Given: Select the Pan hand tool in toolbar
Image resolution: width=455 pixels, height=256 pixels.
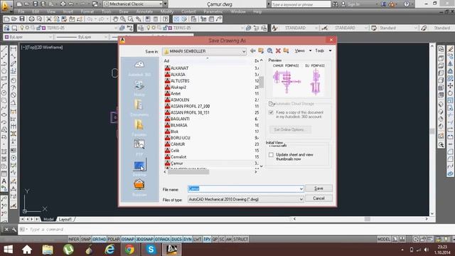Looking at the screenshot, I should (x=115, y=19).
